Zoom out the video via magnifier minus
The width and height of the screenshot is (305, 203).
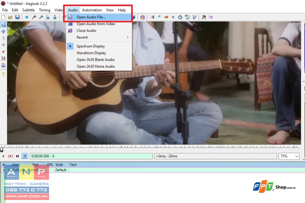click(x=41, y=17)
